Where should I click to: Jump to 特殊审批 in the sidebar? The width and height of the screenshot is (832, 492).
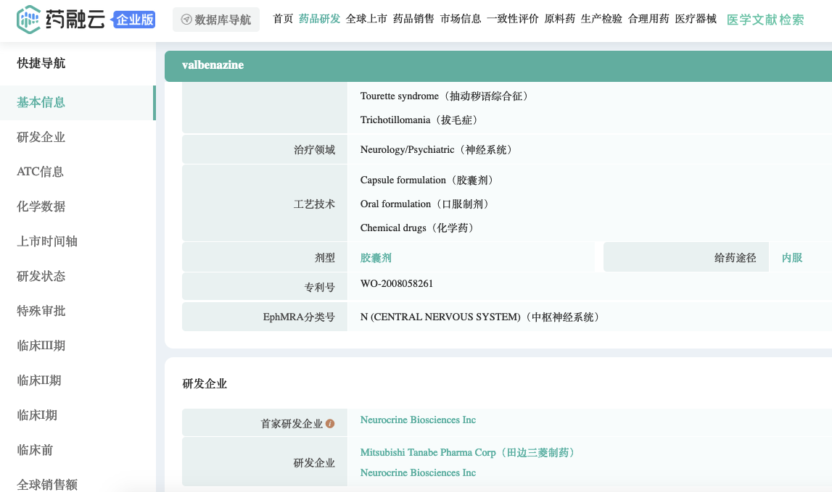[41, 311]
